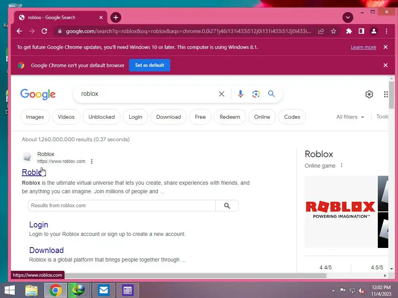Open a new Chrome tab

[x=116, y=17]
